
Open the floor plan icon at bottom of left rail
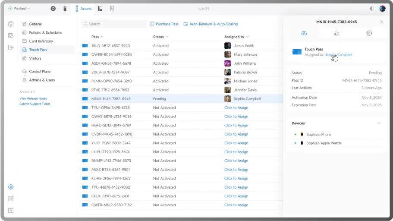pos(11,211)
